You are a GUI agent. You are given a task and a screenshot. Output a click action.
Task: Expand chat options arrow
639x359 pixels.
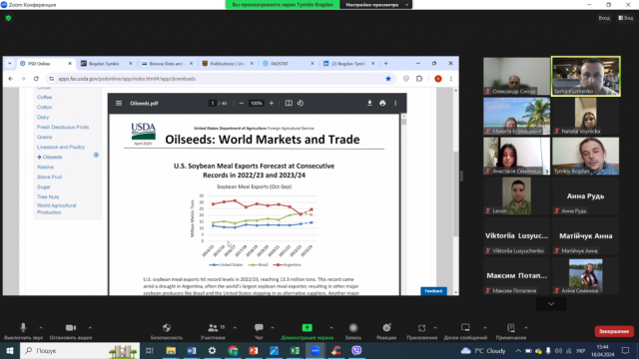click(273, 328)
